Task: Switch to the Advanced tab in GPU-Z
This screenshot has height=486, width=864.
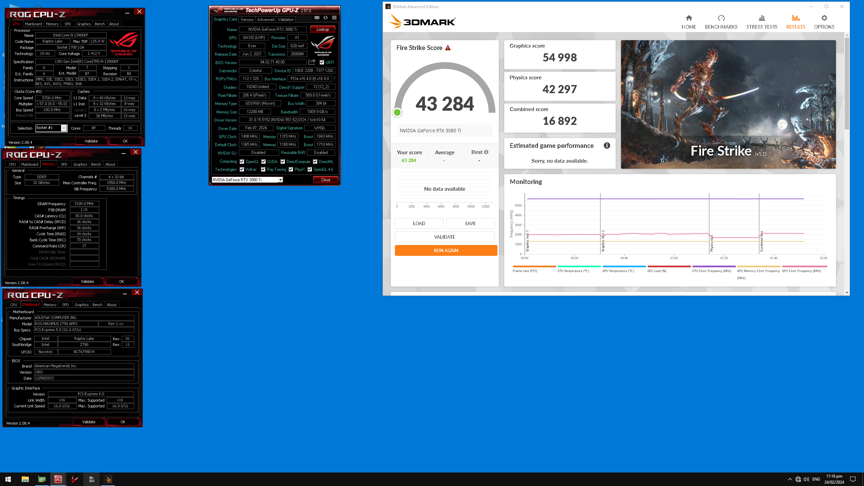Action: click(x=266, y=20)
